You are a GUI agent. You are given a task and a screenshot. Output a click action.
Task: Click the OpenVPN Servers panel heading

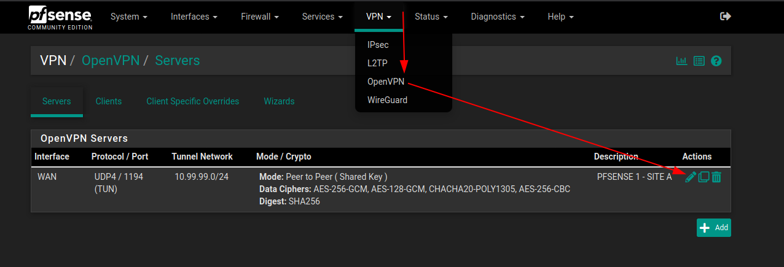84,139
